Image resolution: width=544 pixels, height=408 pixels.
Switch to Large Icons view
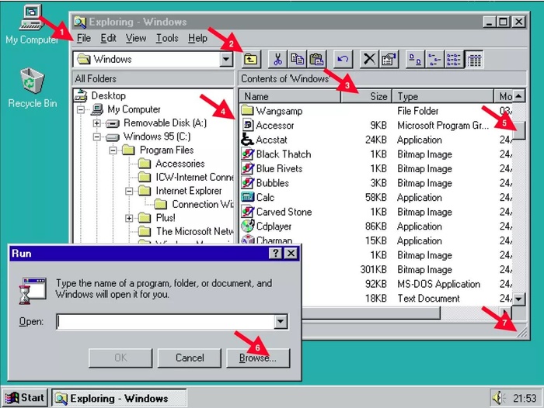pos(416,59)
